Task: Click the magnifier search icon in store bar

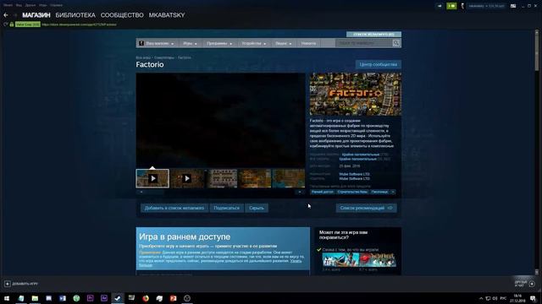Action: coord(396,43)
